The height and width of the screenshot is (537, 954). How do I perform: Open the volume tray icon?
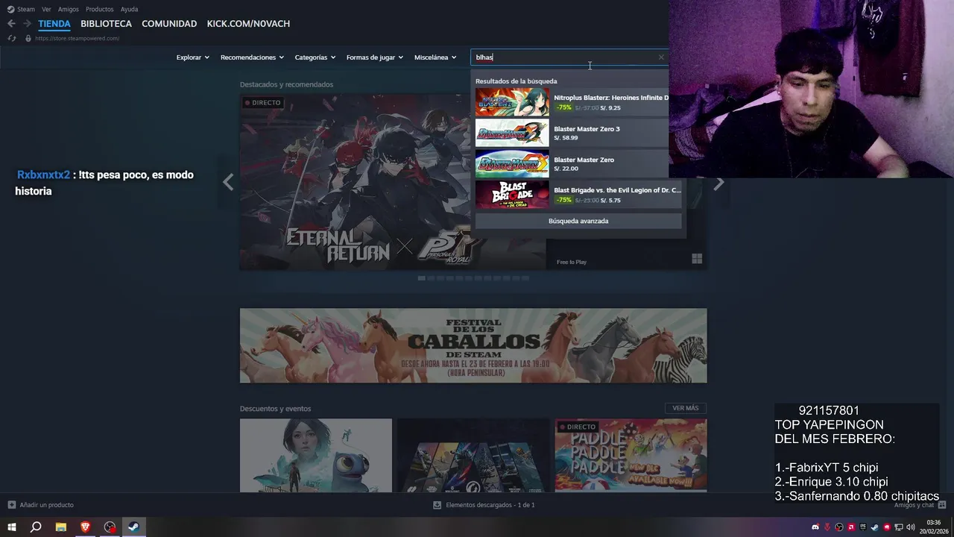coord(911,527)
